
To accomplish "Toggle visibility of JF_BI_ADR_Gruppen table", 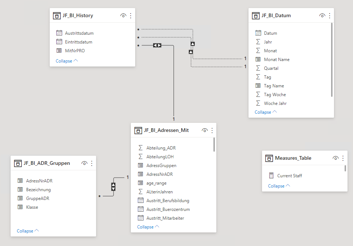I will (84, 163).
